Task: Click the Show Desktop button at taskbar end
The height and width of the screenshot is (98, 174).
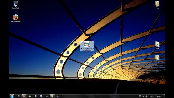Action: 164,96
